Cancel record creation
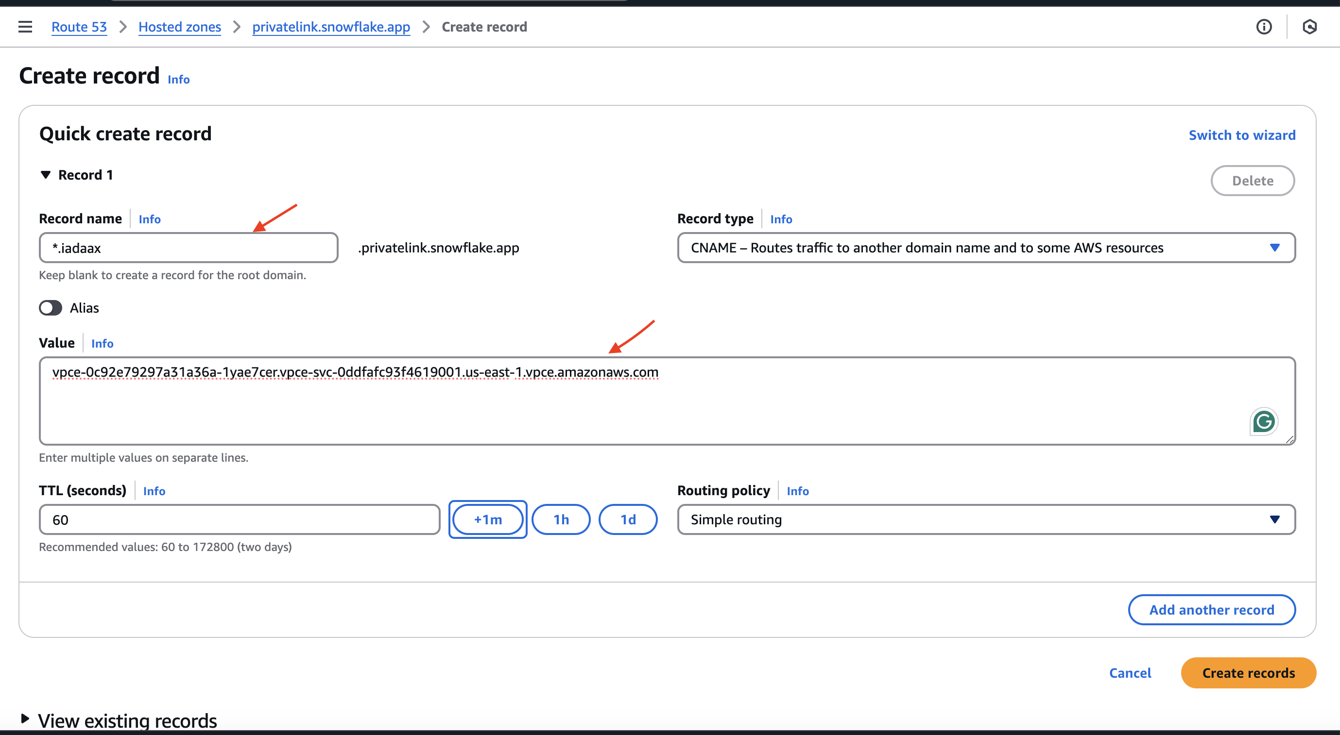Screen dimensions: 1340x735 point(1131,673)
